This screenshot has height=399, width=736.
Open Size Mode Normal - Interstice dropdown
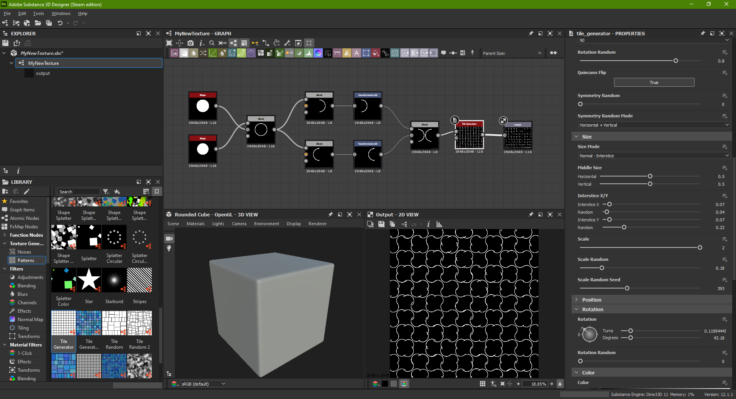click(x=654, y=156)
